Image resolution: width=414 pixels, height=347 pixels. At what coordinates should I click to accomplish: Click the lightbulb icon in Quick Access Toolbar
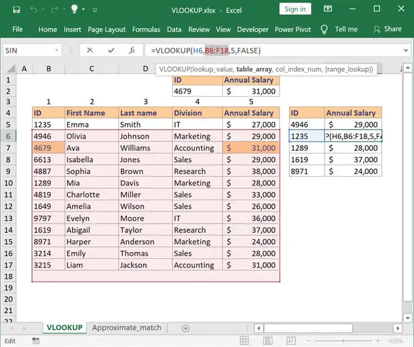point(75,9)
